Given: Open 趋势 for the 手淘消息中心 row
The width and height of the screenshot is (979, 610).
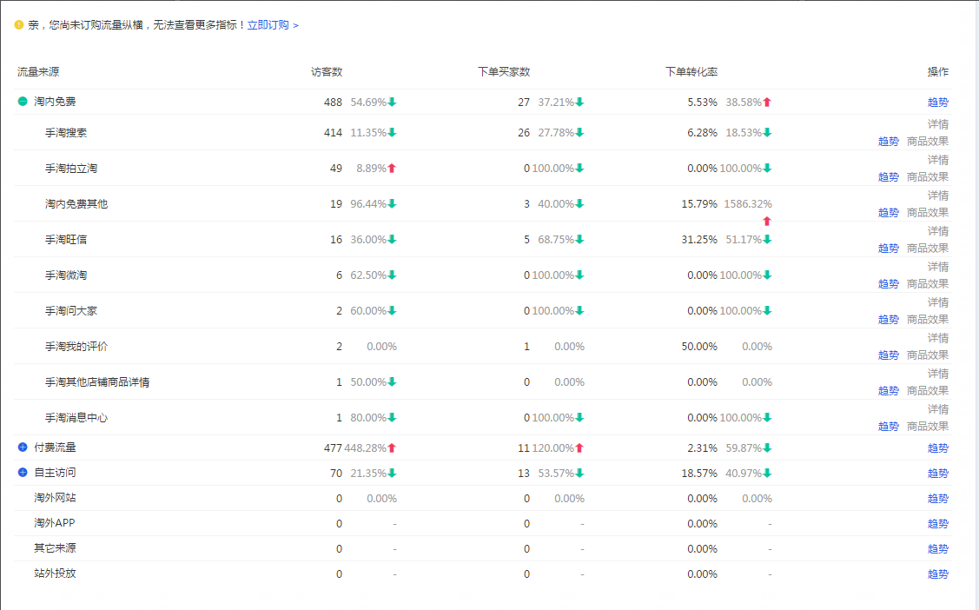Looking at the screenshot, I should pos(888,426).
